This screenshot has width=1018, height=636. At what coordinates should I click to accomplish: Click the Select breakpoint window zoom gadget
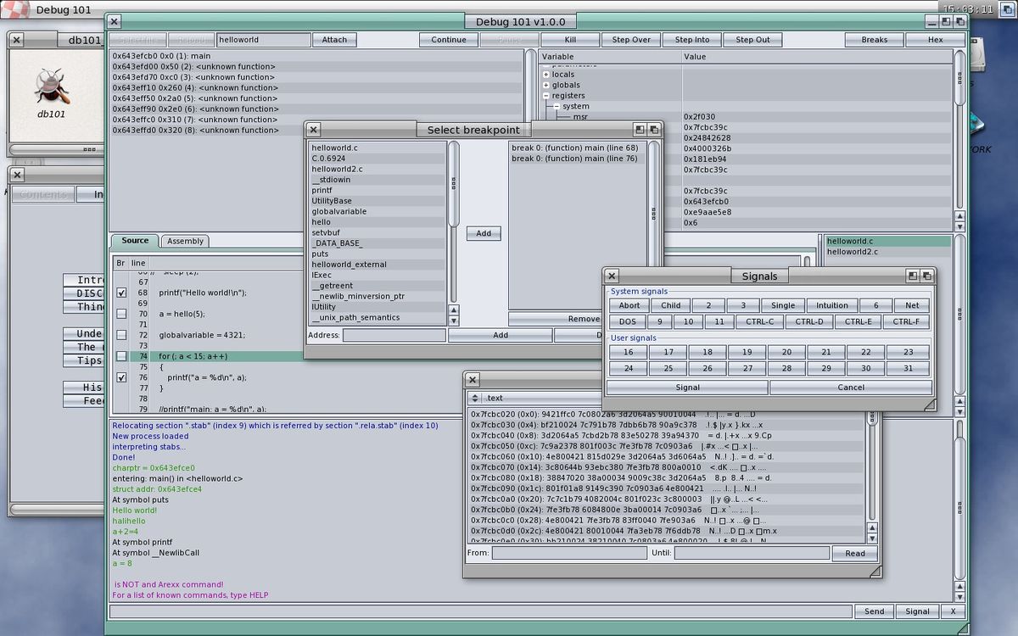click(640, 130)
